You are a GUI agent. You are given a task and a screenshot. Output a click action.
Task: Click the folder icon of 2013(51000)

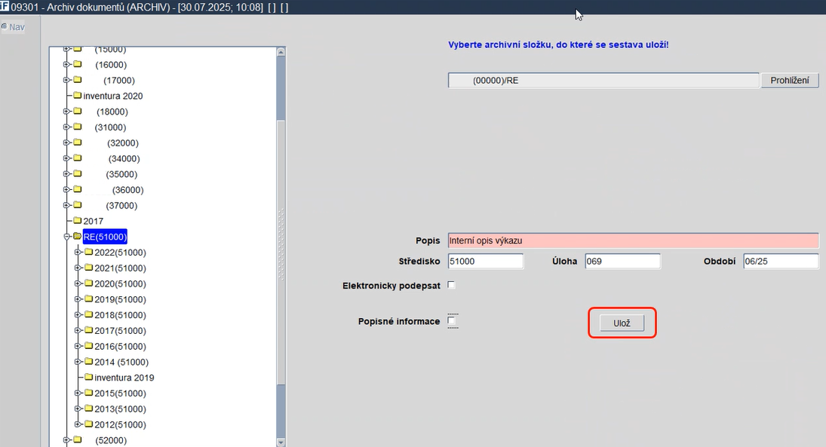coord(88,408)
